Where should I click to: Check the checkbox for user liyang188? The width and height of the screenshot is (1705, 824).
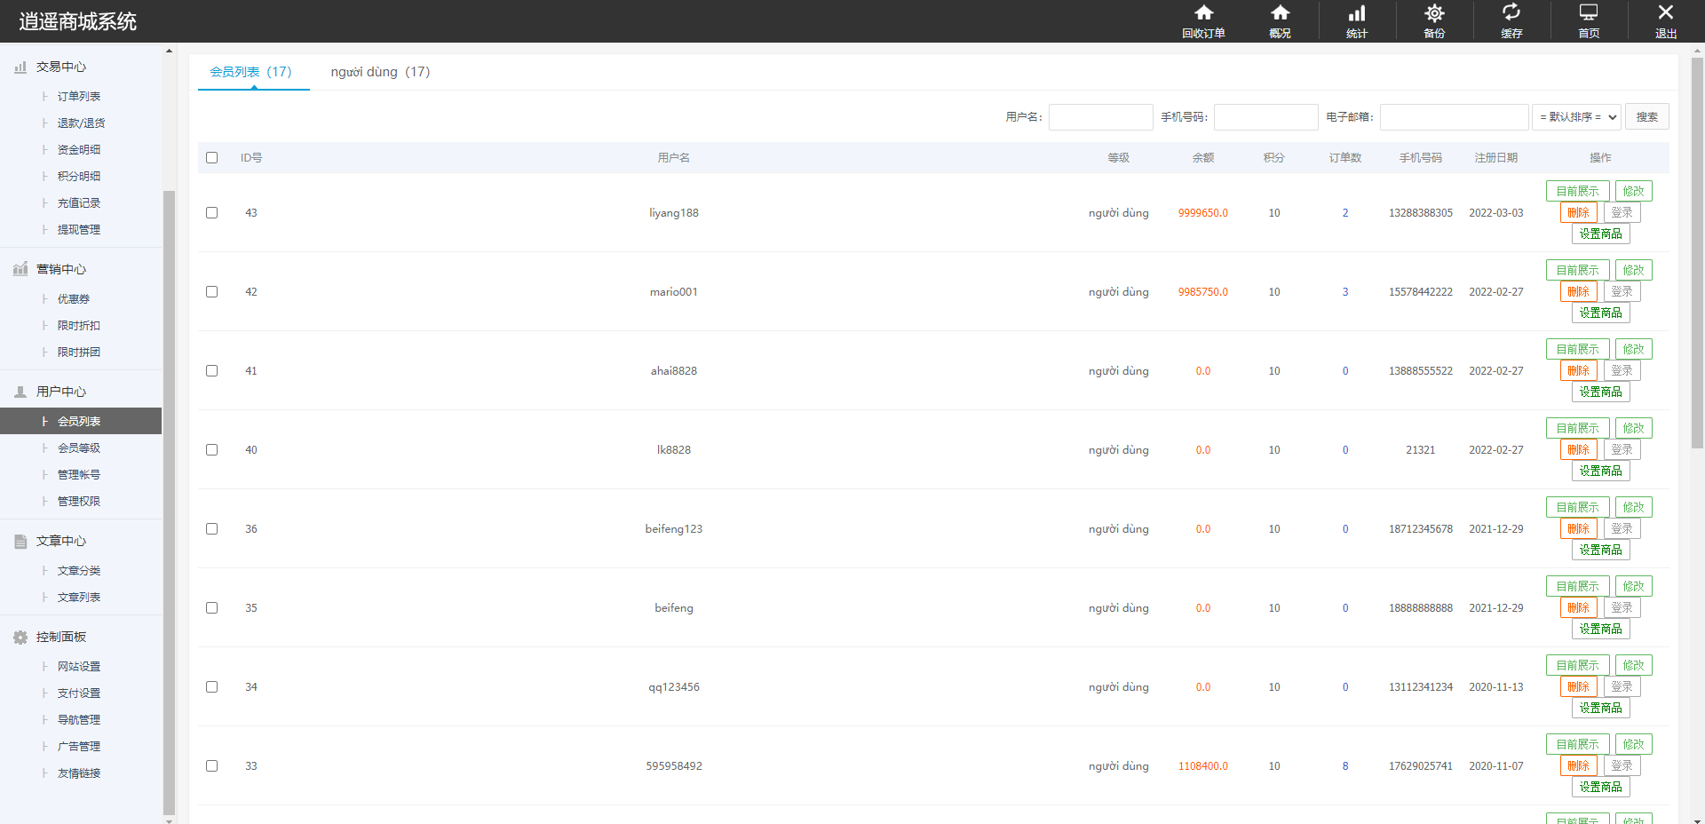pyautogui.click(x=211, y=212)
